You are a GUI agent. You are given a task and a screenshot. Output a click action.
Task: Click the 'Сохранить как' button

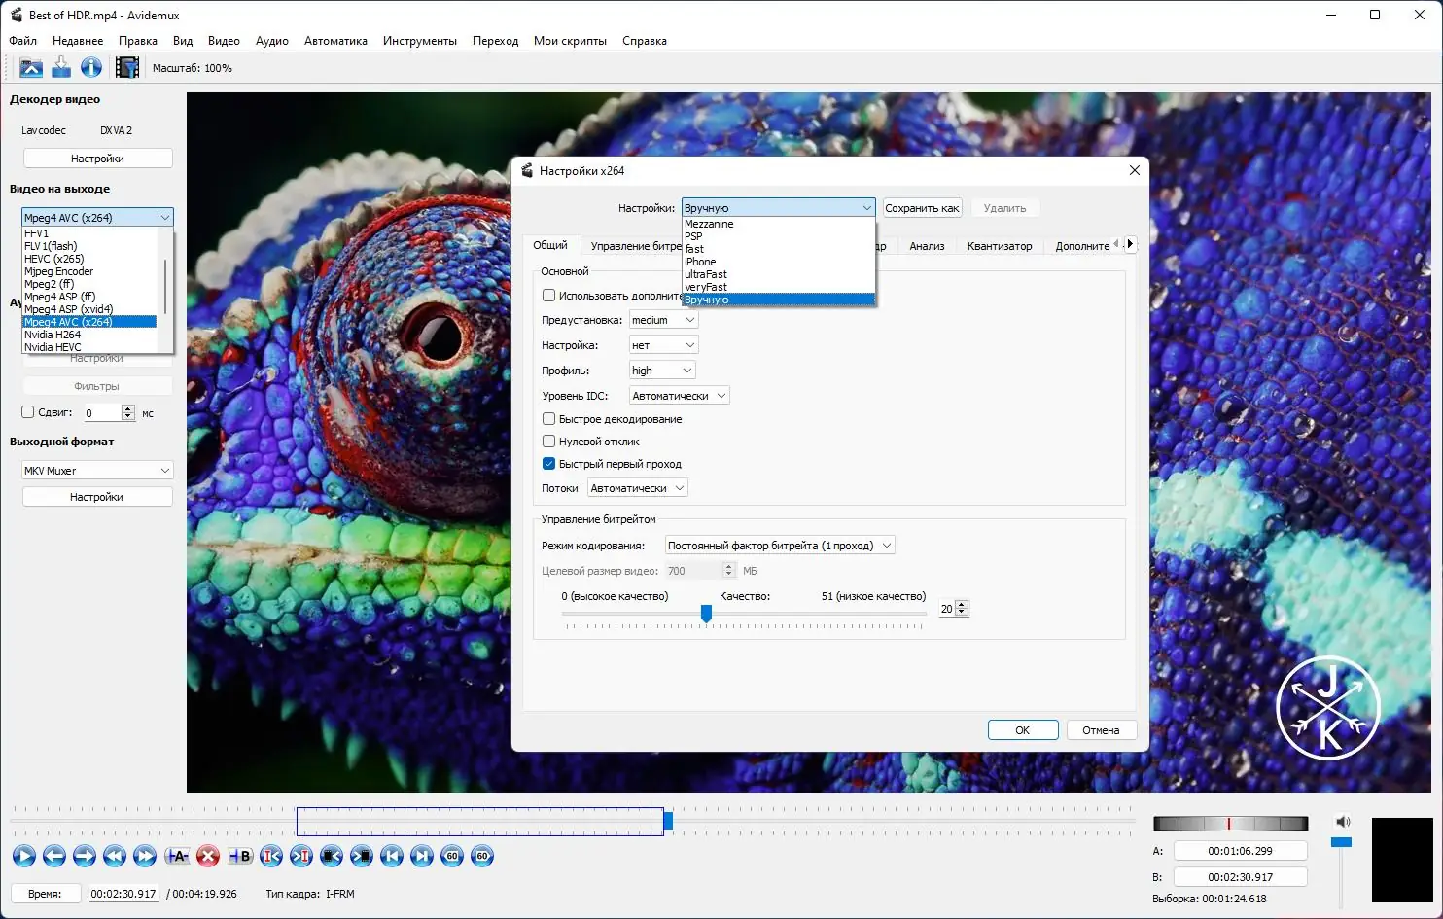pyautogui.click(x=922, y=208)
